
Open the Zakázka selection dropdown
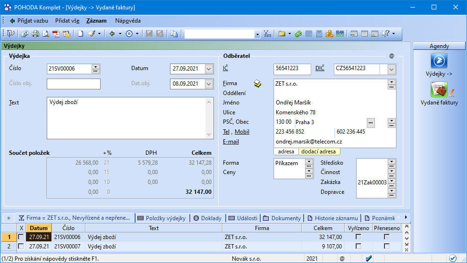point(391,181)
